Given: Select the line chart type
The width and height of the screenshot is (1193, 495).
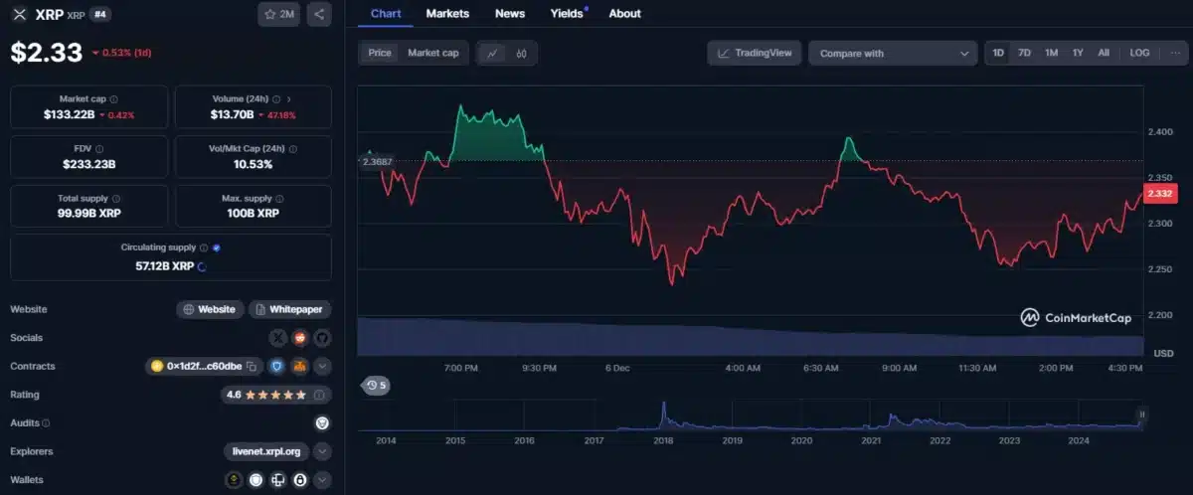Looking at the screenshot, I should (x=493, y=54).
